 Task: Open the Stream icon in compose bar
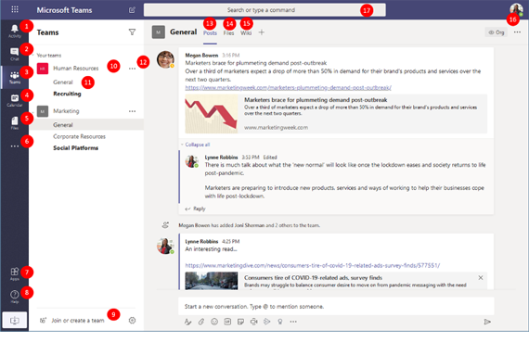(x=267, y=322)
